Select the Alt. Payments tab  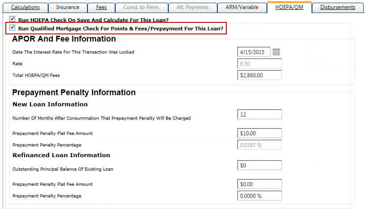pos(193,7)
